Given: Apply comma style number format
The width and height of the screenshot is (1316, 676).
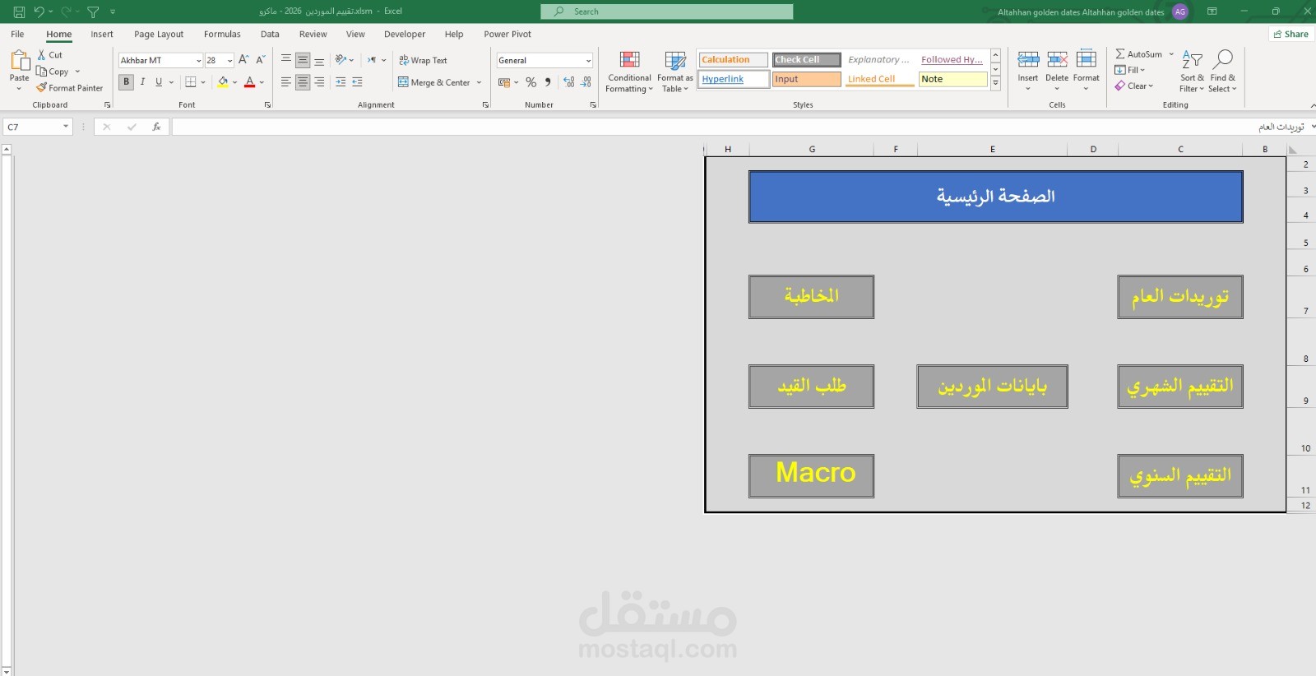Looking at the screenshot, I should click(x=548, y=82).
